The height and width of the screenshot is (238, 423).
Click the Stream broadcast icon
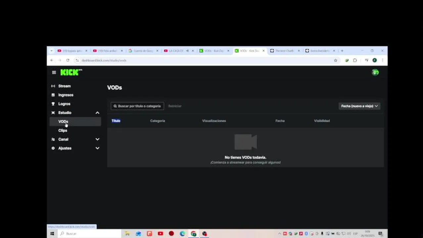tap(53, 86)
